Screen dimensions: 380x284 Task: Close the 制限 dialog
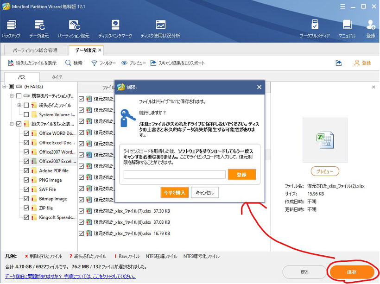[259, 87]
